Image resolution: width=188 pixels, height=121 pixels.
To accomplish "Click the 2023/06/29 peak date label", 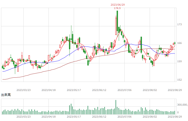I will (x=118, y=5).
